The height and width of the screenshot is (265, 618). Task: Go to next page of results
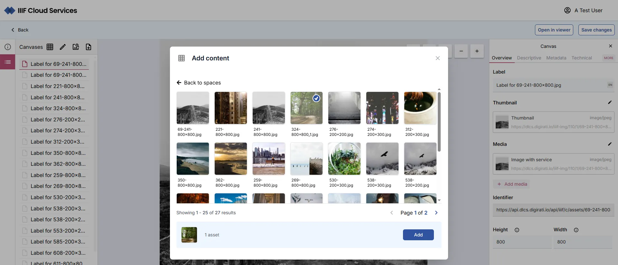click(436, 213)
